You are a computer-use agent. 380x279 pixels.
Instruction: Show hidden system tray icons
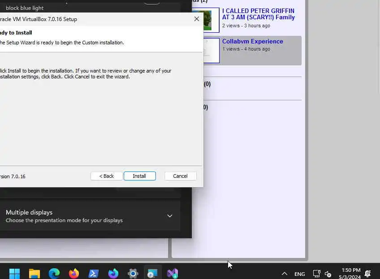click(x=285, y=274)
